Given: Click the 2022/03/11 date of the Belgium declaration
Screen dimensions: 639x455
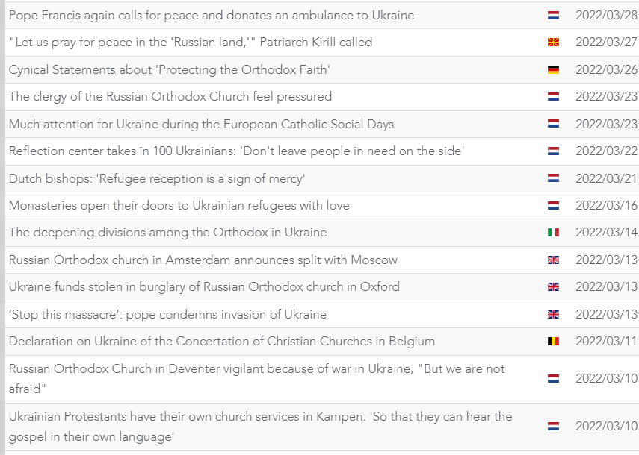Looking at the screenshot, I should click(606, 341).
